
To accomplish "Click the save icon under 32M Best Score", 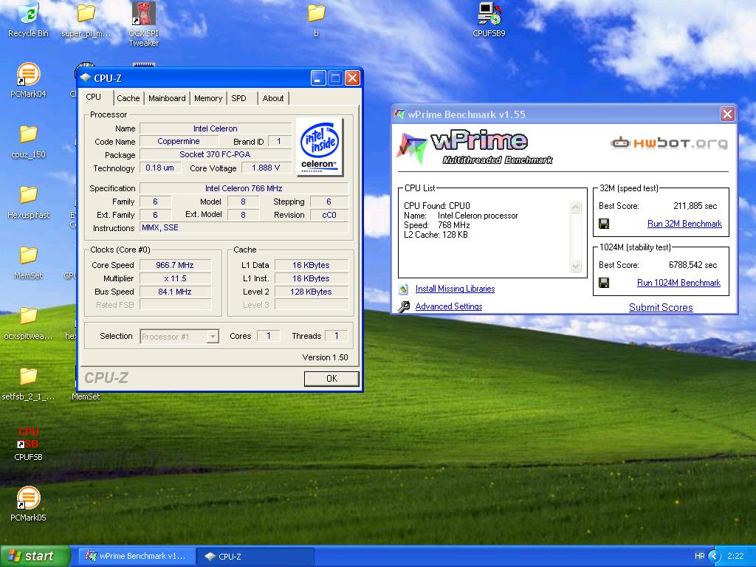I will coord(604,224).
